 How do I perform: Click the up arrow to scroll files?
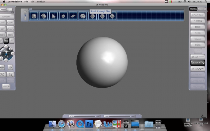coord(25,12)
